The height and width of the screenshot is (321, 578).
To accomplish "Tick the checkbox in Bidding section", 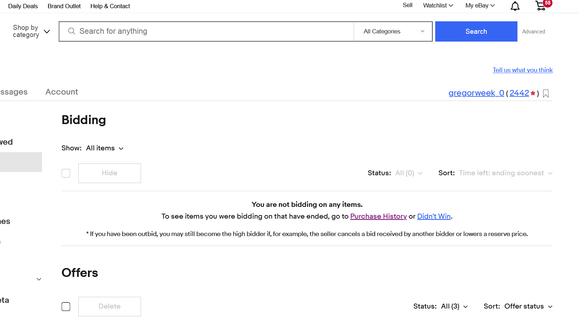I will (x=66, y=173).
